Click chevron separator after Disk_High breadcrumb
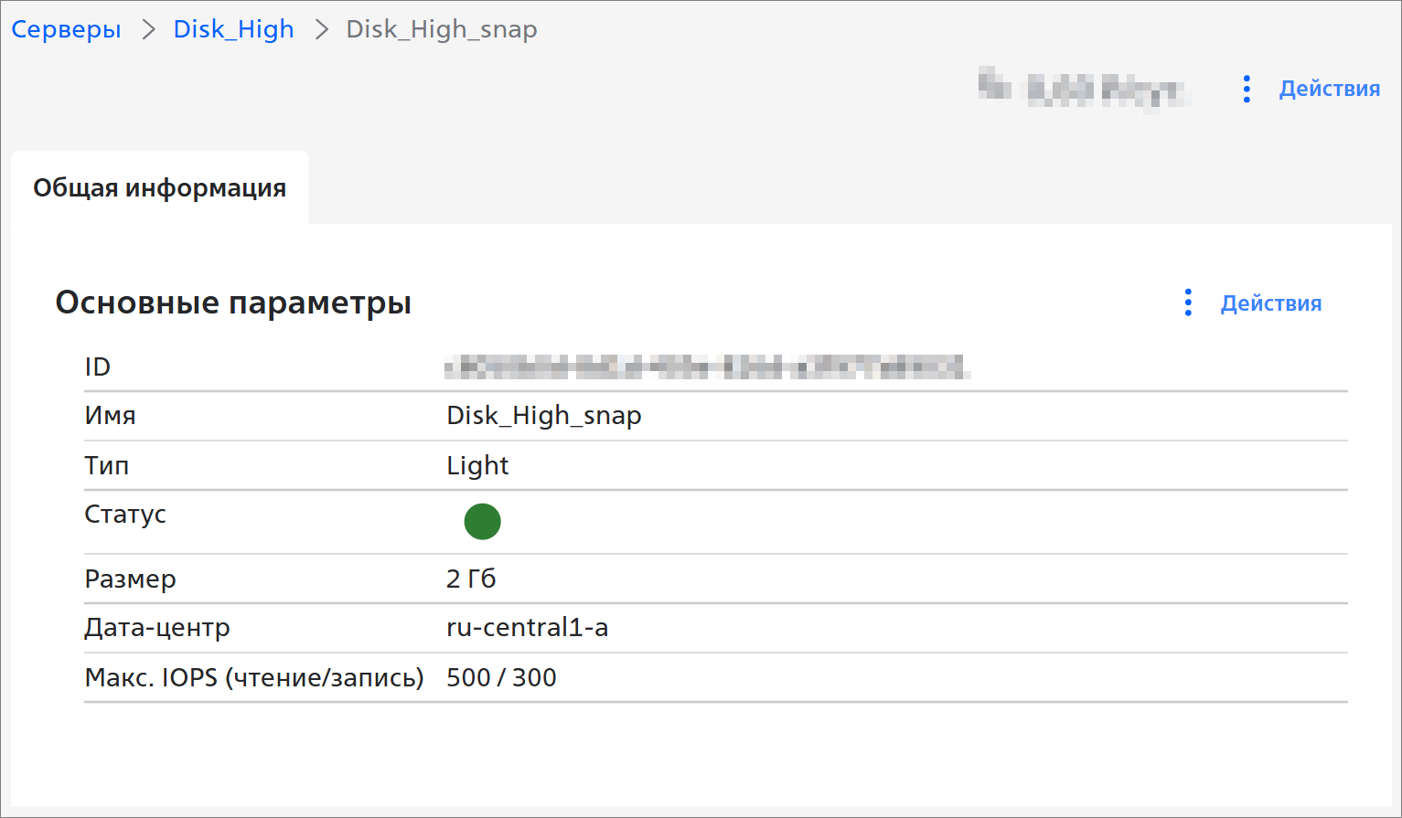The width and height of the screenshot is (1402, 818). point(321,30)
